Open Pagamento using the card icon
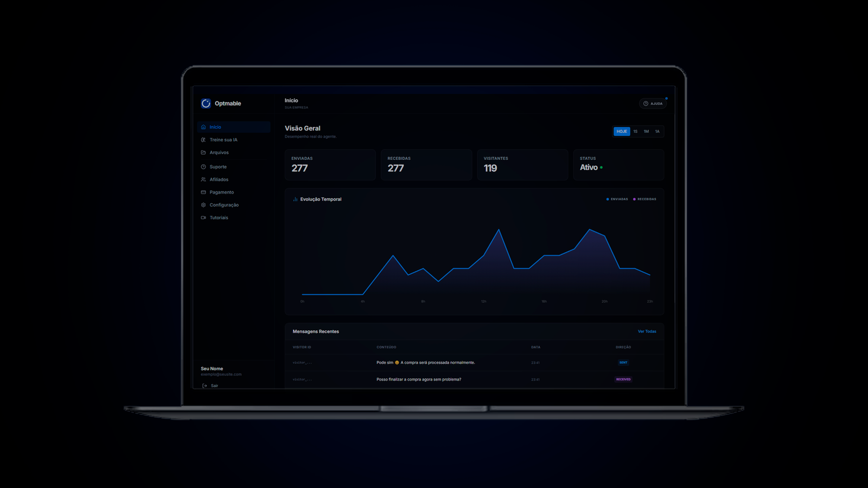This screenshot has width=868, height=488. point(203,192)
